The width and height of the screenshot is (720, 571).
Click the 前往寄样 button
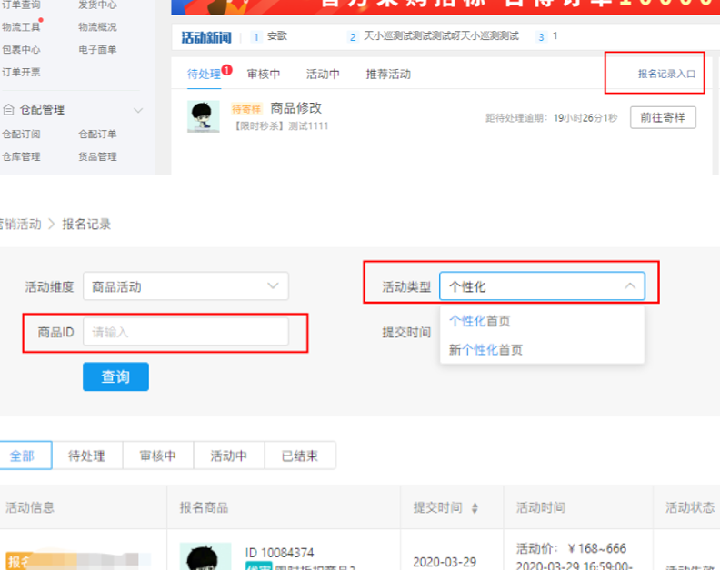(663, 117)
